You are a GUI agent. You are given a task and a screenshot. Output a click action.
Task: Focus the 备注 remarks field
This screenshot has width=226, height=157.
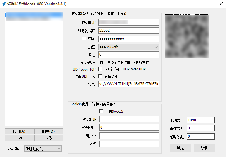129,55
